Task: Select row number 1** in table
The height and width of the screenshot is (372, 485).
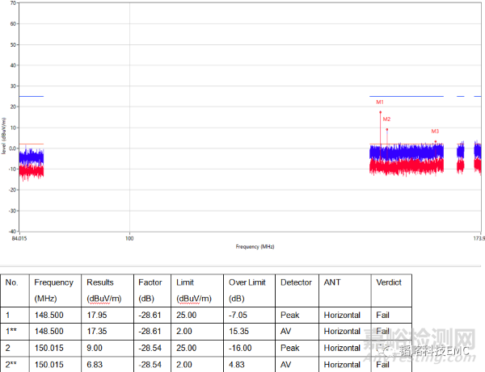Action: tap(13, 332)
